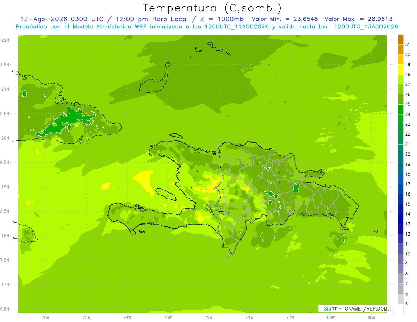This screenshot has height=322, width=417.
Task: Pick the legend swatch between 28 and 29
Action: pyautogui.click(x=401, y=69)
